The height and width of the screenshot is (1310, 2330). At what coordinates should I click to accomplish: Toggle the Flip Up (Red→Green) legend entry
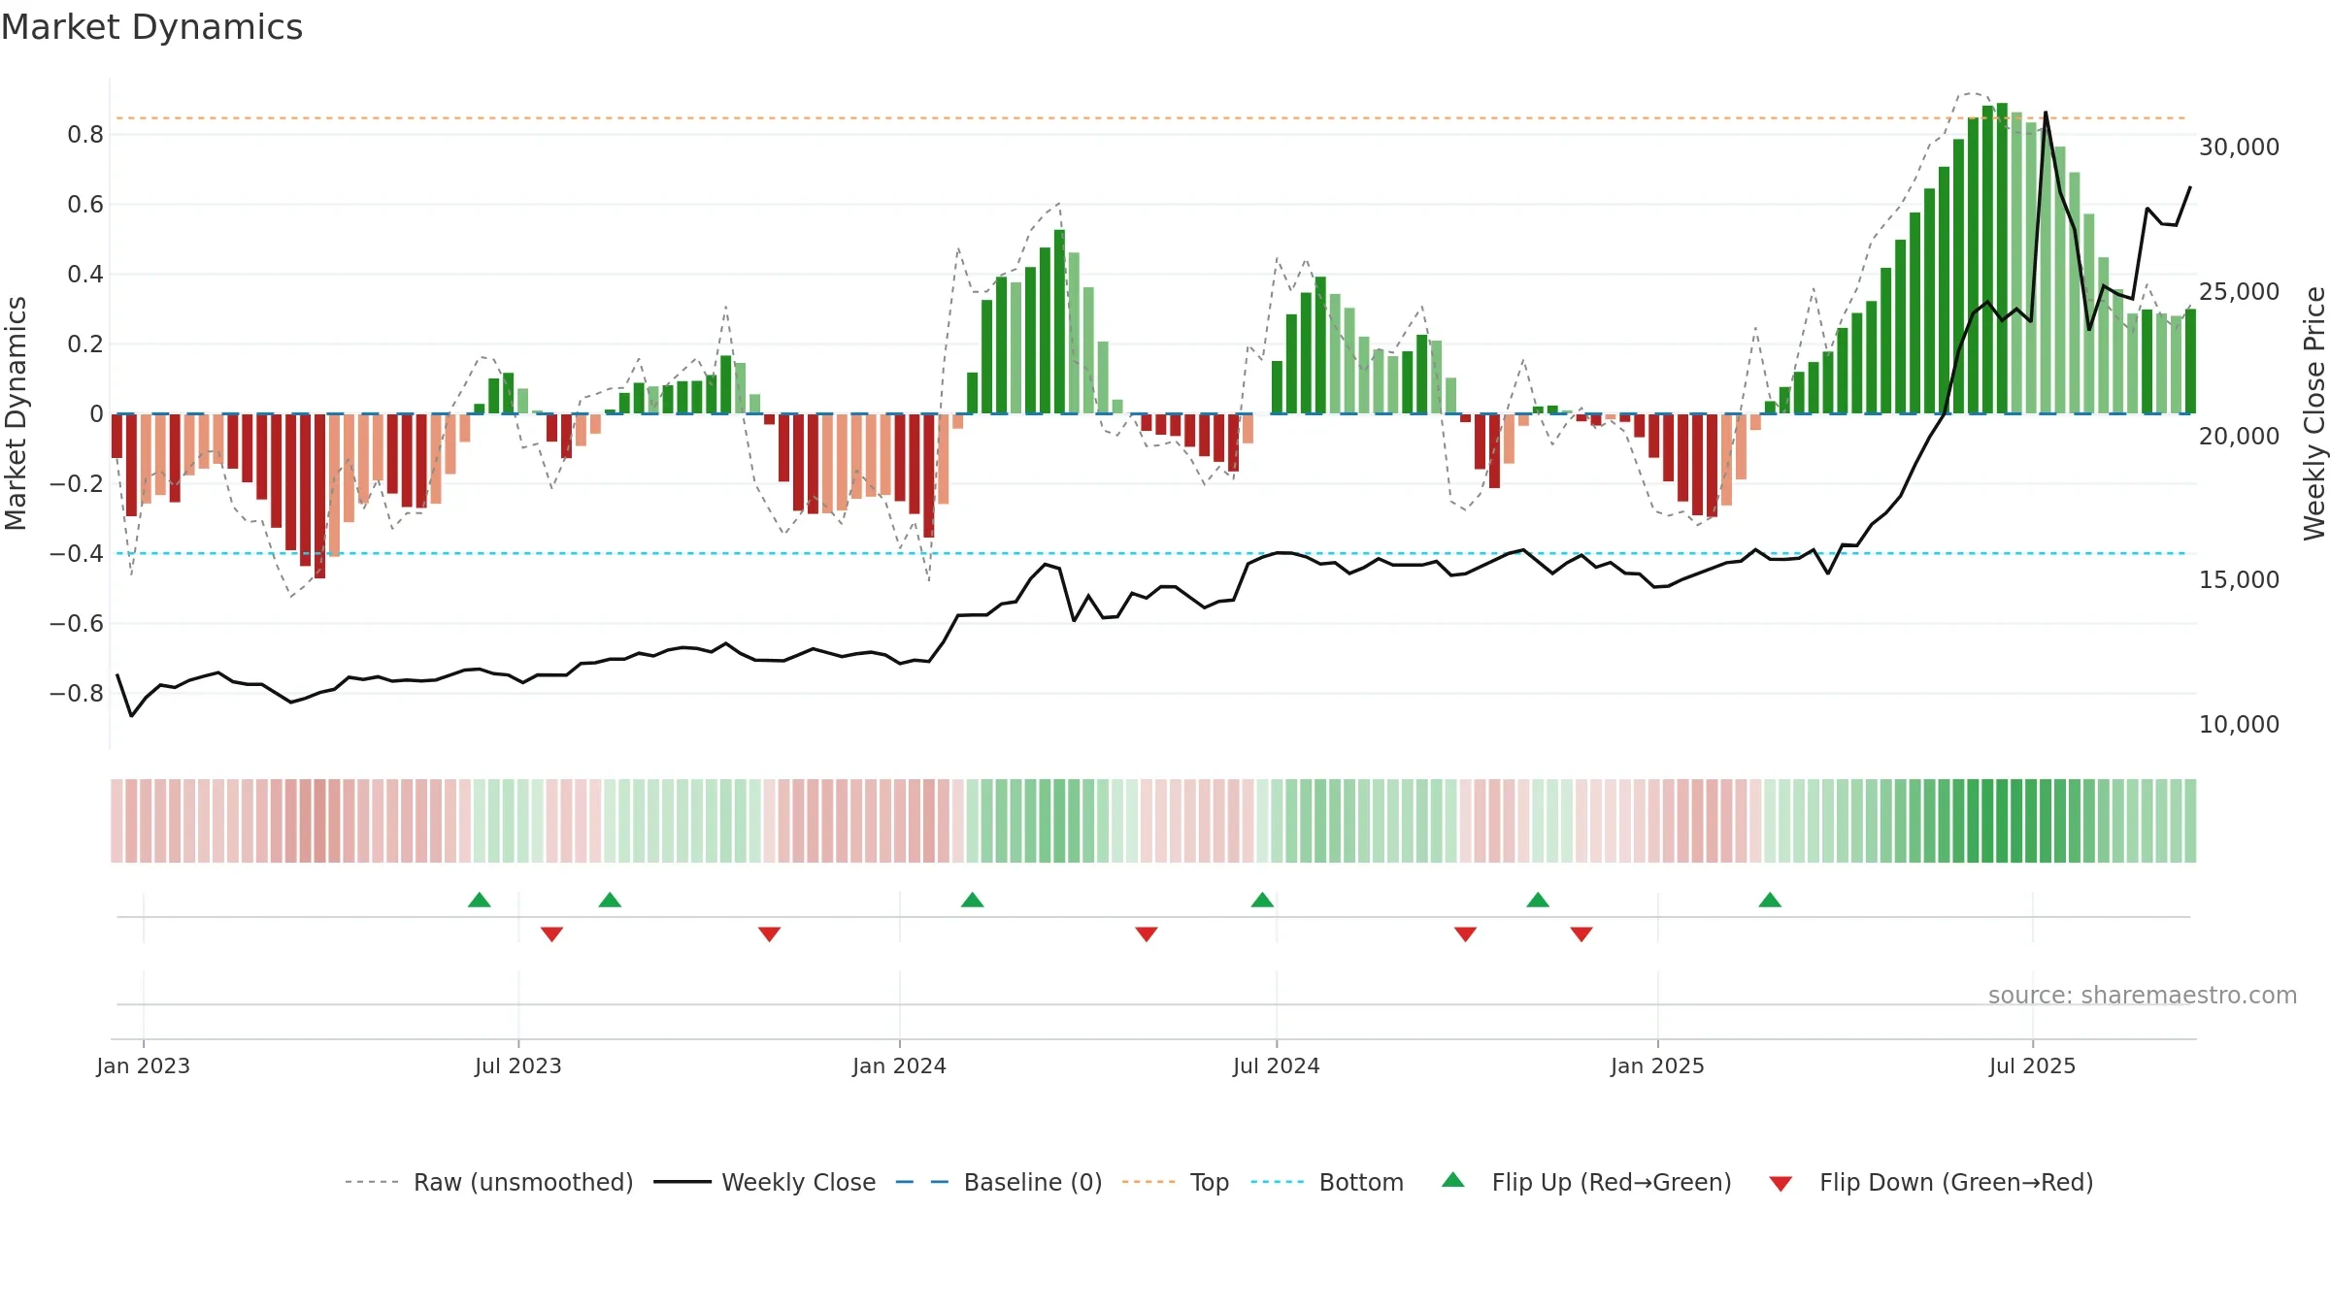point(1587,1183)
